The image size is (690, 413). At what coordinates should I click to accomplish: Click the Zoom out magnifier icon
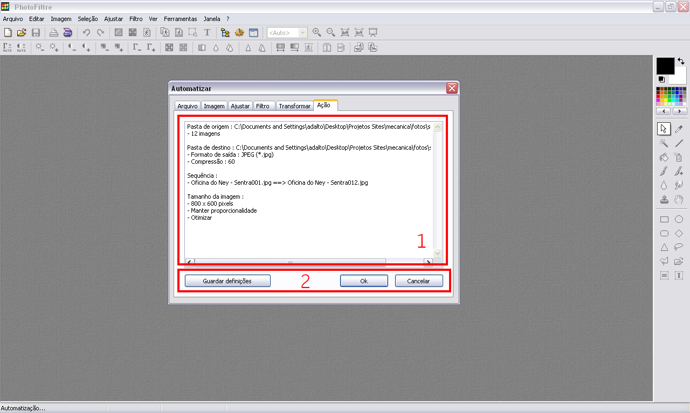(331, 33)
